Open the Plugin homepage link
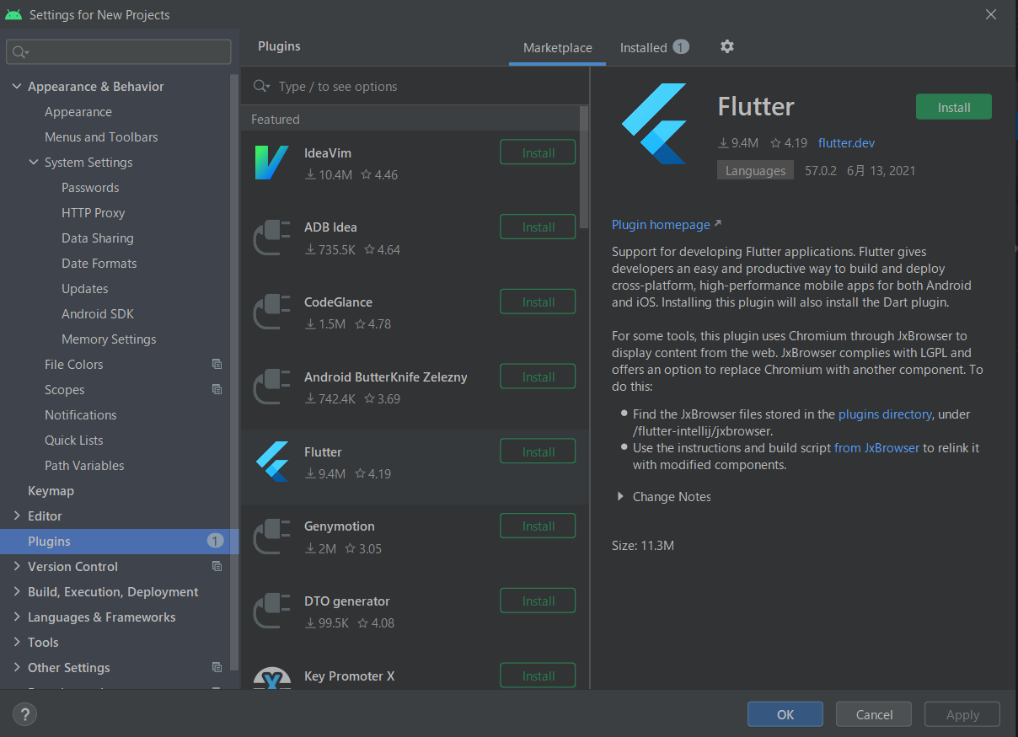The height and width of the screenshot is (737, 1018). 661,225
